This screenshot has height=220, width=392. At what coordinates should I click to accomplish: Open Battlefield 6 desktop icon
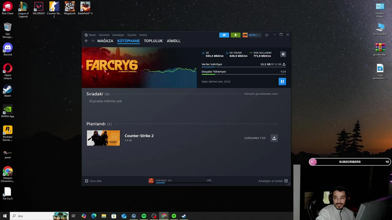click(85, 9)
